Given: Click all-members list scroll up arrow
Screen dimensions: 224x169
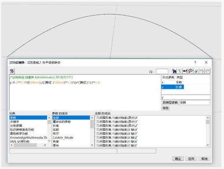Looking at the screenshot, I should coord(208,118).
